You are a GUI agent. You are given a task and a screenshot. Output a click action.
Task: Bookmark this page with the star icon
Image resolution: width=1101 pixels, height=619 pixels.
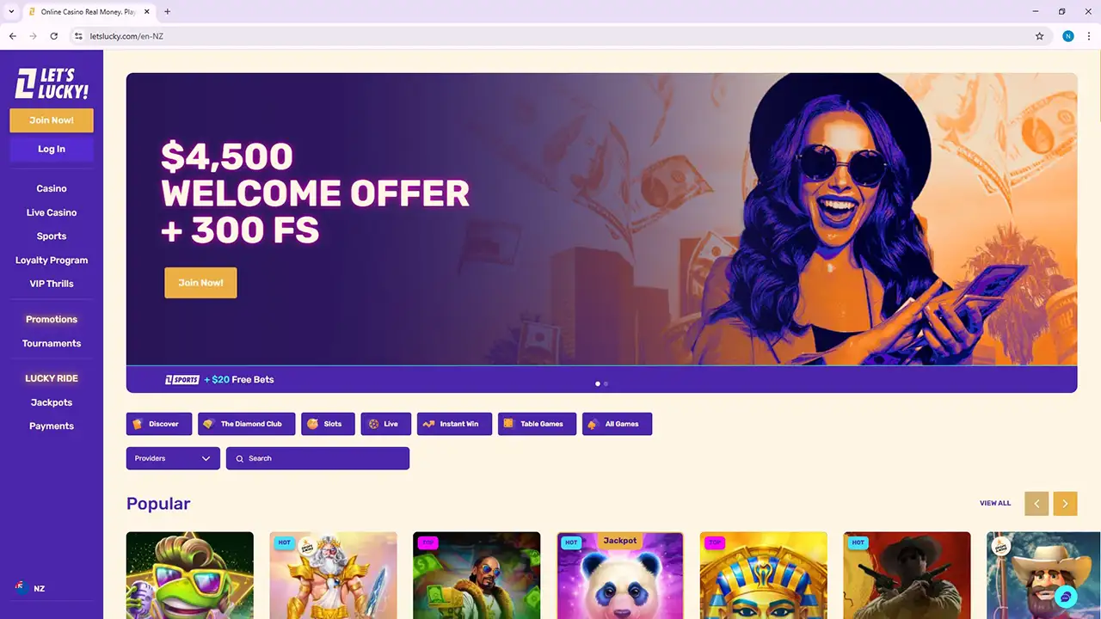pyautogui.click(x=1039, y=36)
